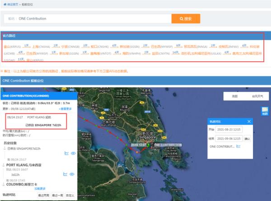The width and height of the screenshot is (271, 201).
Task: Show the track chart icon for the PORT KLANG entry
Action: (x=65, y=174)
